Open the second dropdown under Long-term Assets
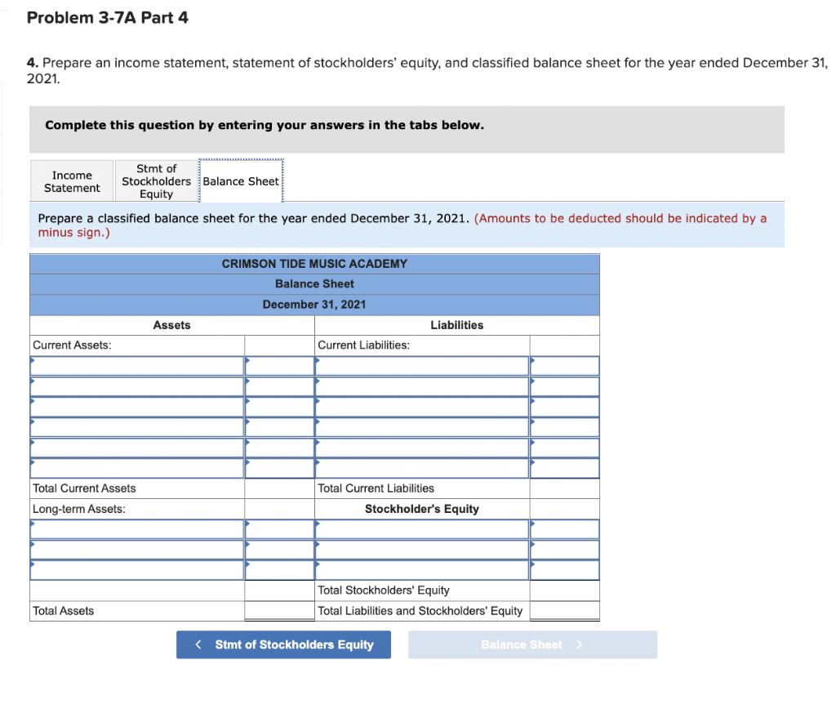Screen dimensions: 836x722 [136, 549]
